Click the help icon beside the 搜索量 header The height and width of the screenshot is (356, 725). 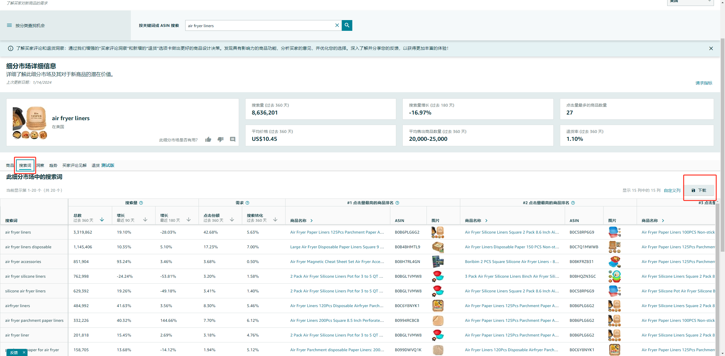coord(141,202)
